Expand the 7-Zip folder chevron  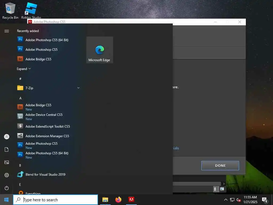pyautogui.click(x=78, y=88)
